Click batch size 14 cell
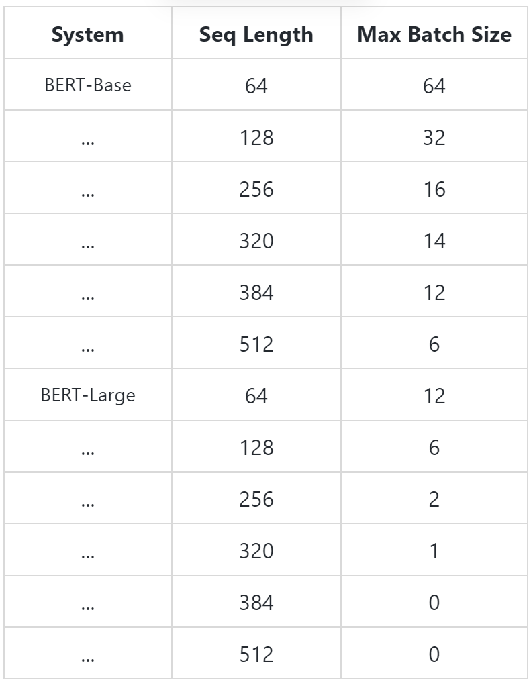 pos(434,241)
